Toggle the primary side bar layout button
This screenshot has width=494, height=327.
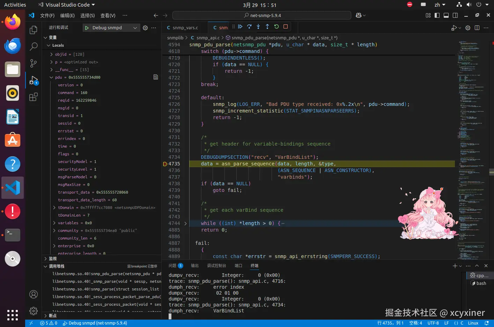tap(437, 15)
